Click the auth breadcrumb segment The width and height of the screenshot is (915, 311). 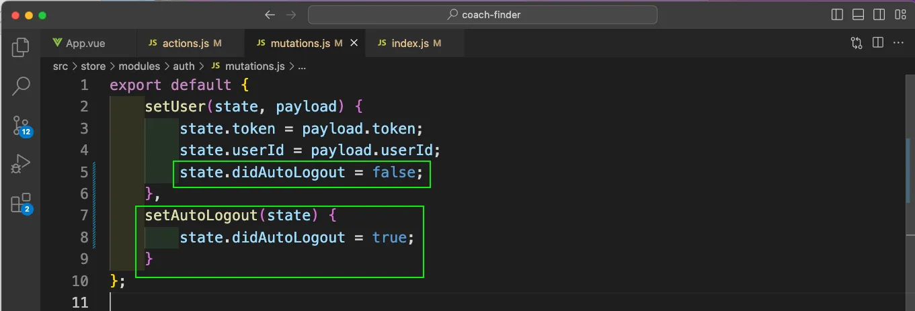coord(184,66)
